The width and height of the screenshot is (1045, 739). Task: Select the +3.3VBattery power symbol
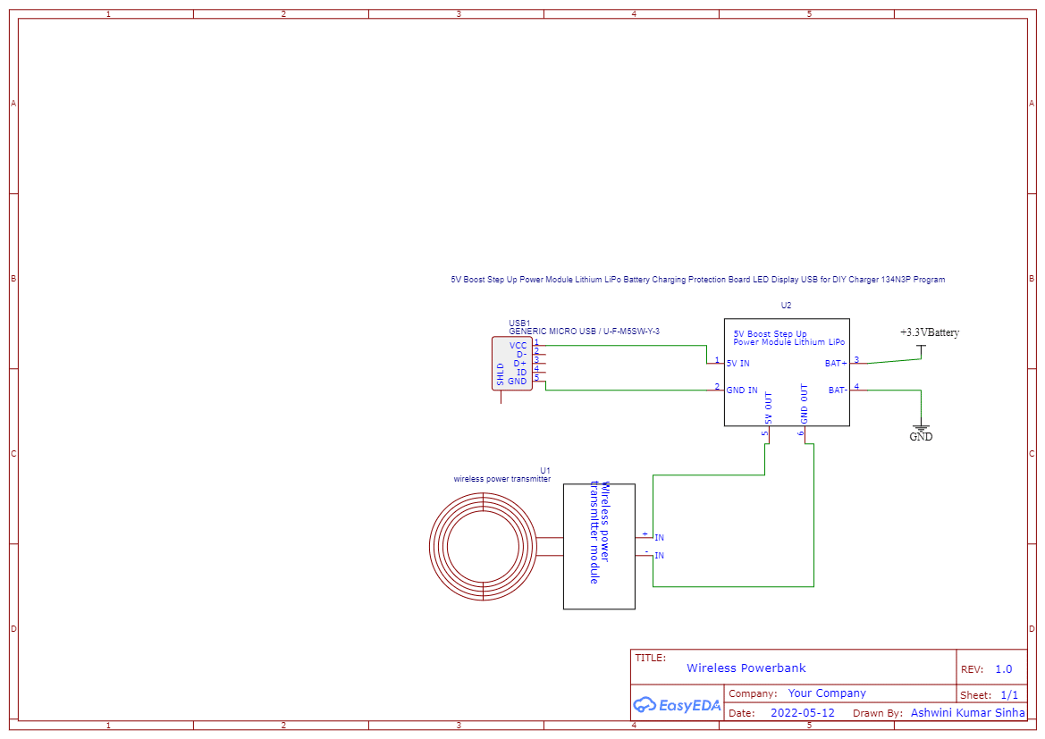[x=929, y=332]
